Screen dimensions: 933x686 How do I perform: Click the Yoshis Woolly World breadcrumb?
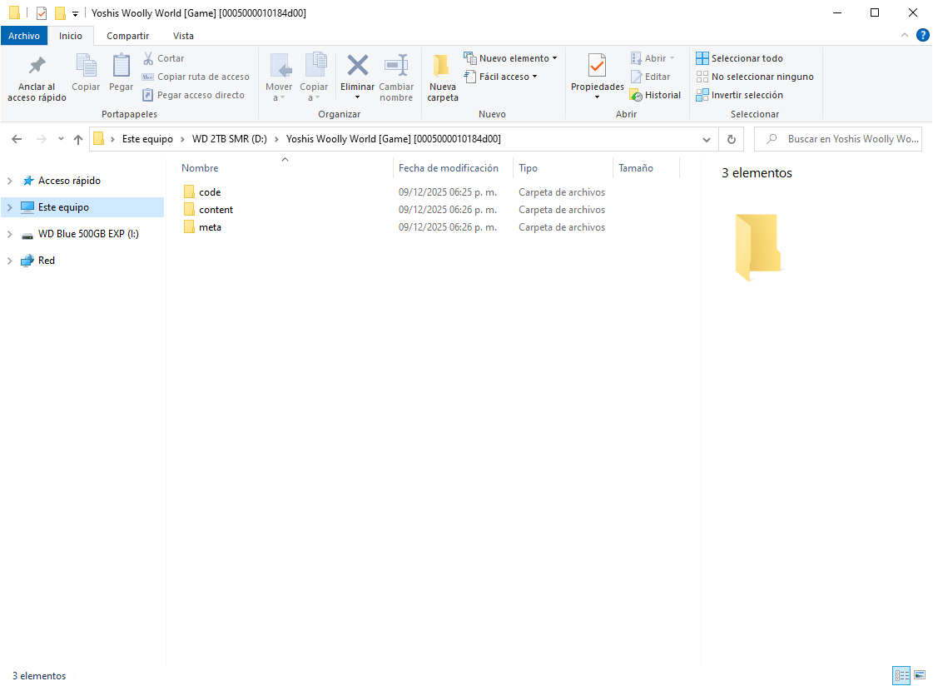pyautogui.click(x=394, y=139)
